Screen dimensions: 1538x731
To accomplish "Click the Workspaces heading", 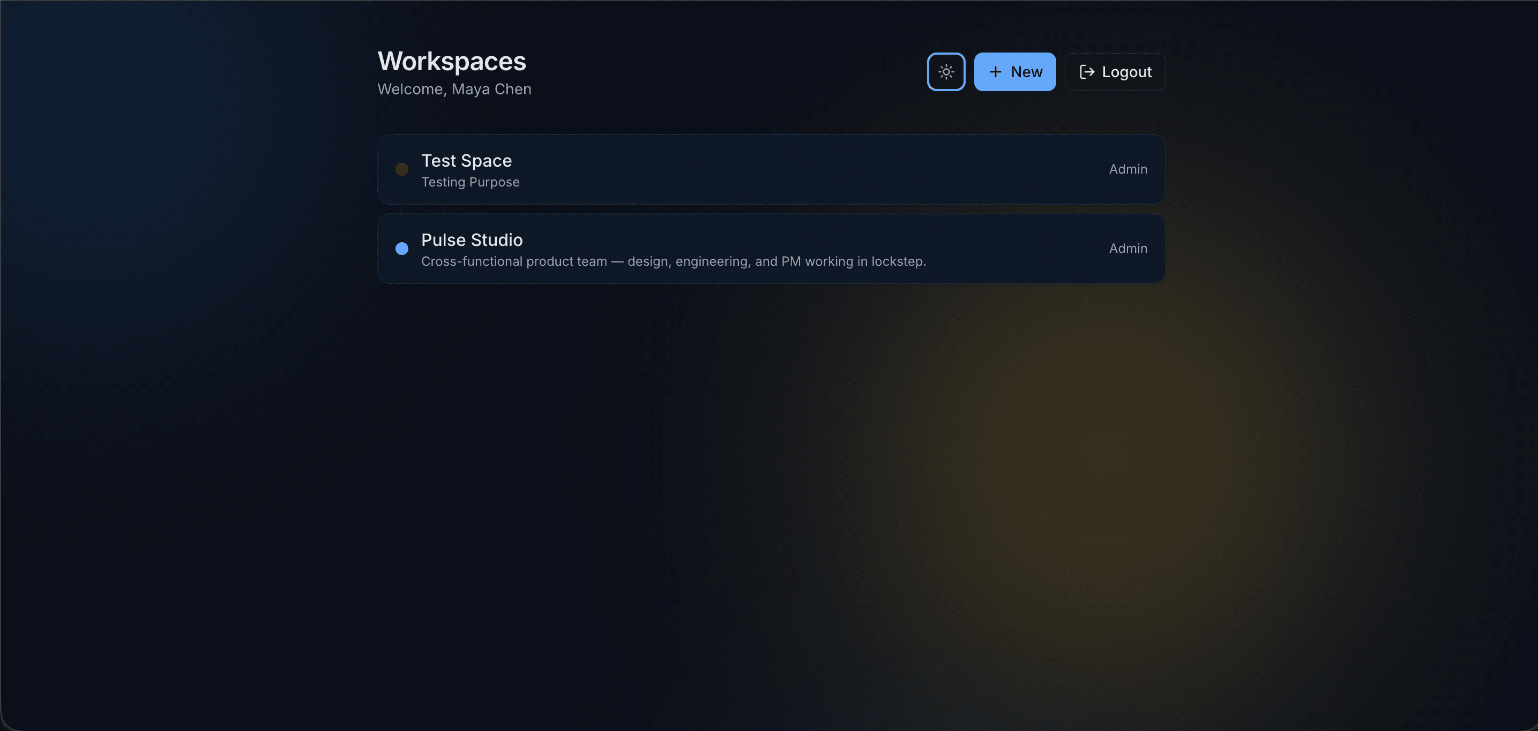I will click(x=451, y=62).
